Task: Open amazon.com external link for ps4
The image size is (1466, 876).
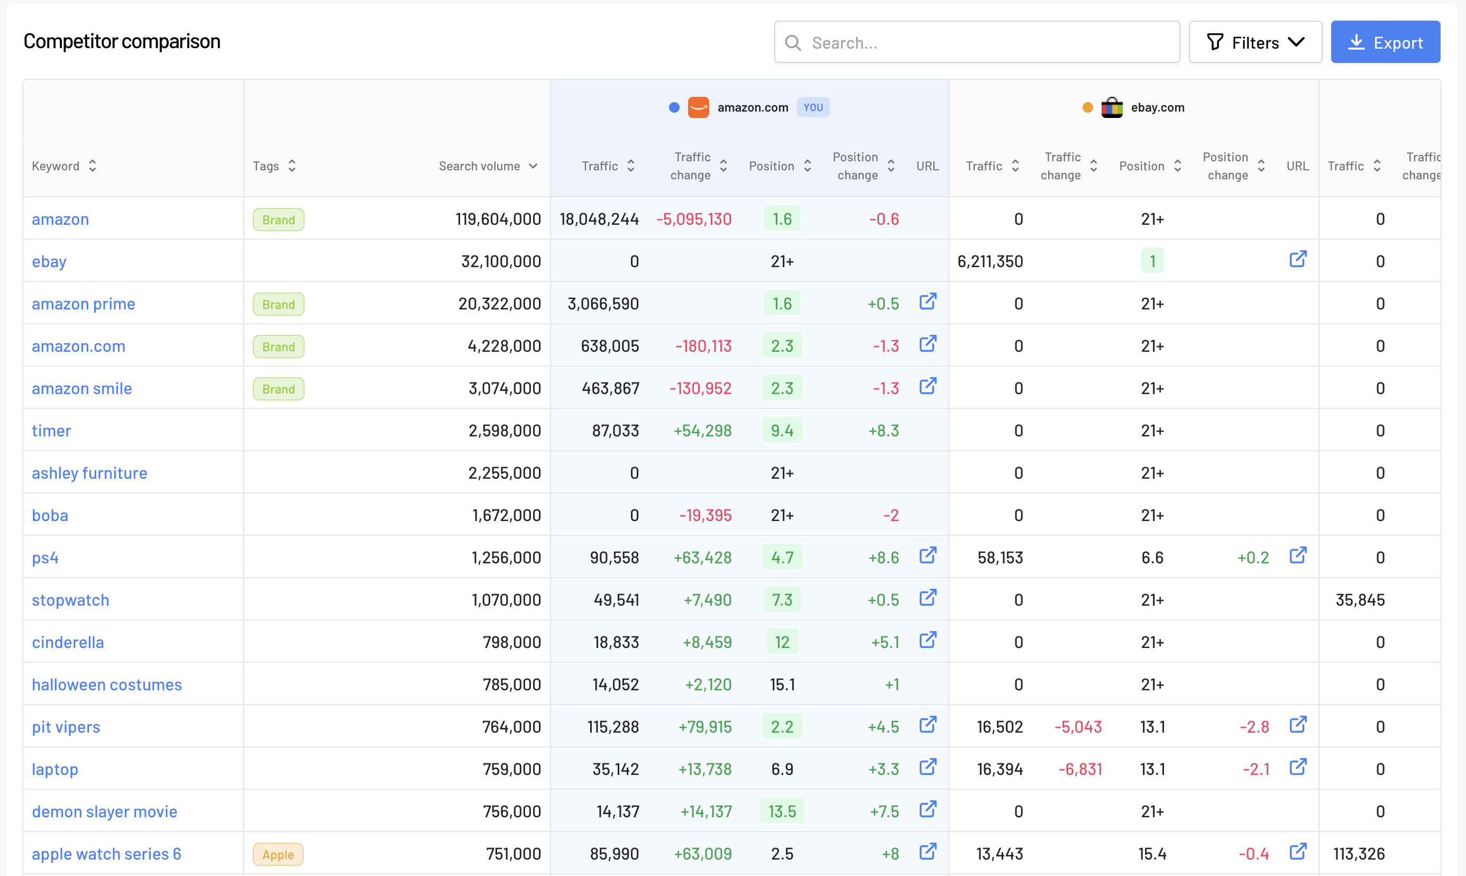Action: [x=927, y=555]
